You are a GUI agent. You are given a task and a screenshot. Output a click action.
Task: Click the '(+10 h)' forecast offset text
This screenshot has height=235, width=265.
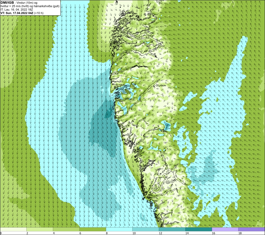pos(39,13)
